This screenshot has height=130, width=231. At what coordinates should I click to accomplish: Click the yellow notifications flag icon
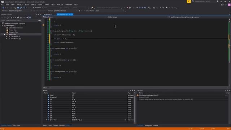[x=188, y=1]
